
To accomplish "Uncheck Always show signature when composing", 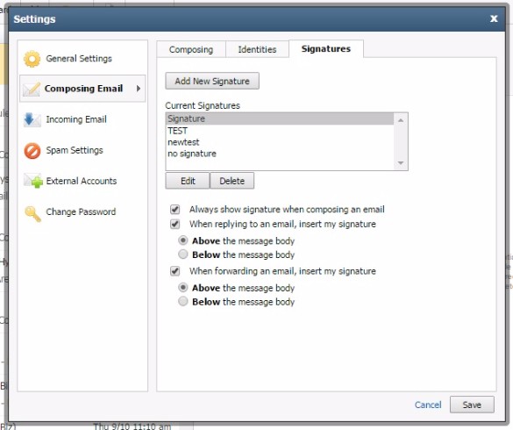I will coord(175,209).
